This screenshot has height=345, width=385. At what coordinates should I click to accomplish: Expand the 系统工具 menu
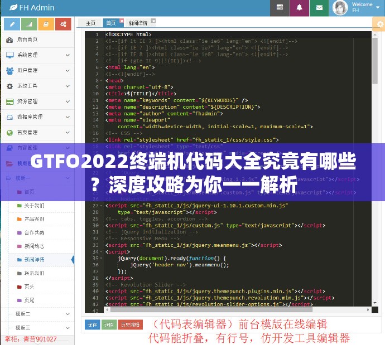[x=38, y=86]
